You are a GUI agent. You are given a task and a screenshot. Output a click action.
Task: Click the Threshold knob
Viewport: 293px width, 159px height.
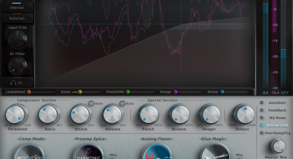pyautogui.click(x=16, y=114)
